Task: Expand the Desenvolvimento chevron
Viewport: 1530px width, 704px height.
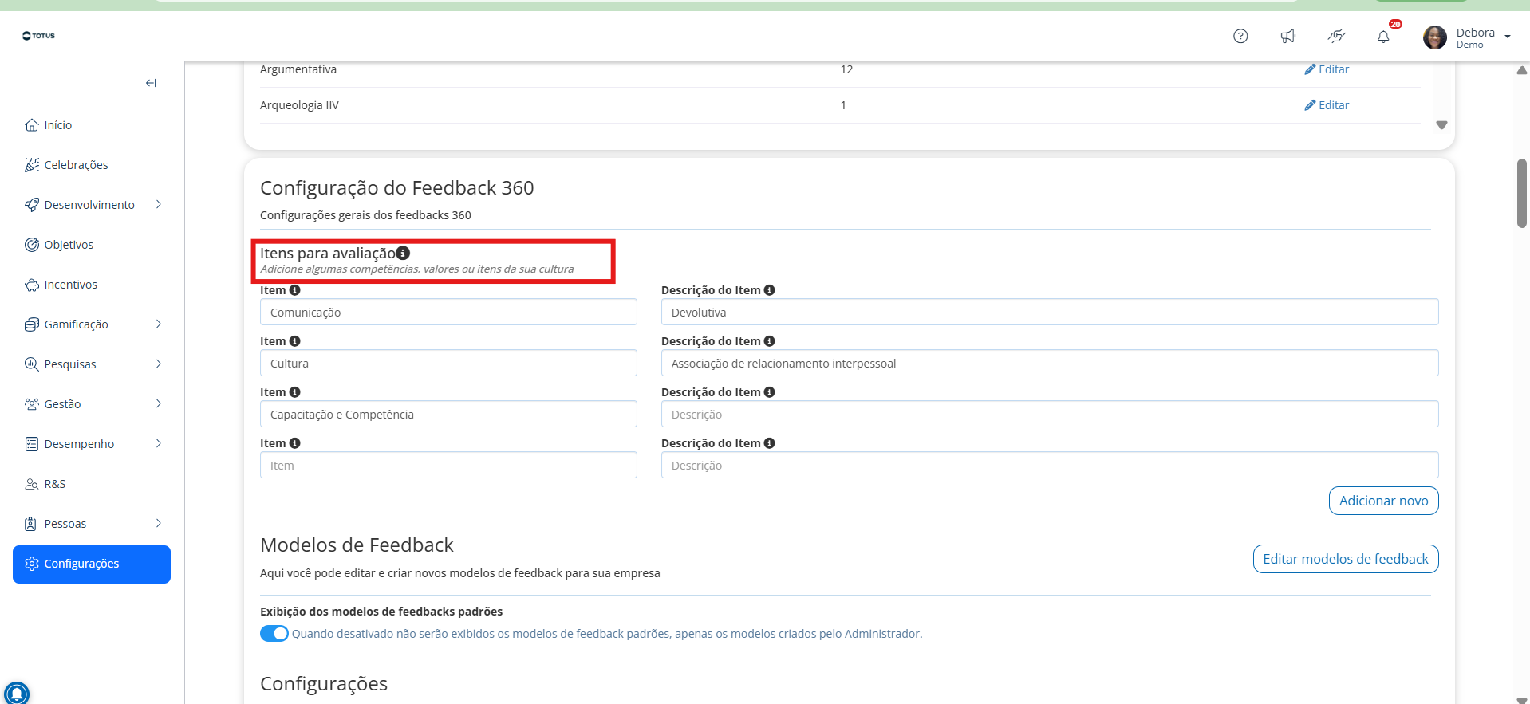Action: (x=159, y=205)
